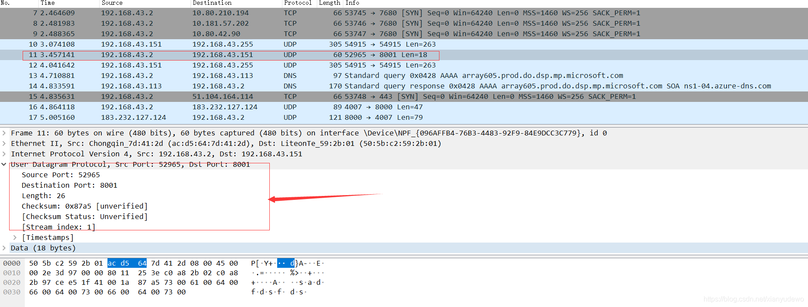Sort packets by the Info column header
Viewport: 808px width, 307px height.
tap(352, 3)
